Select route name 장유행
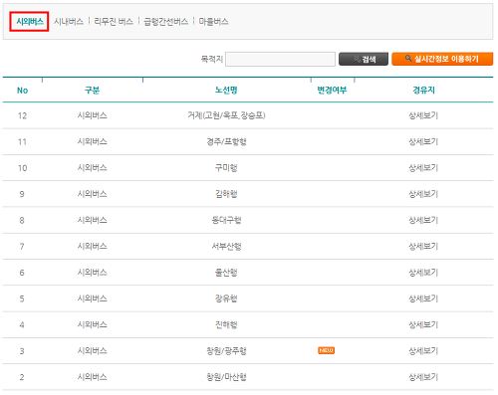 point(226,298)
